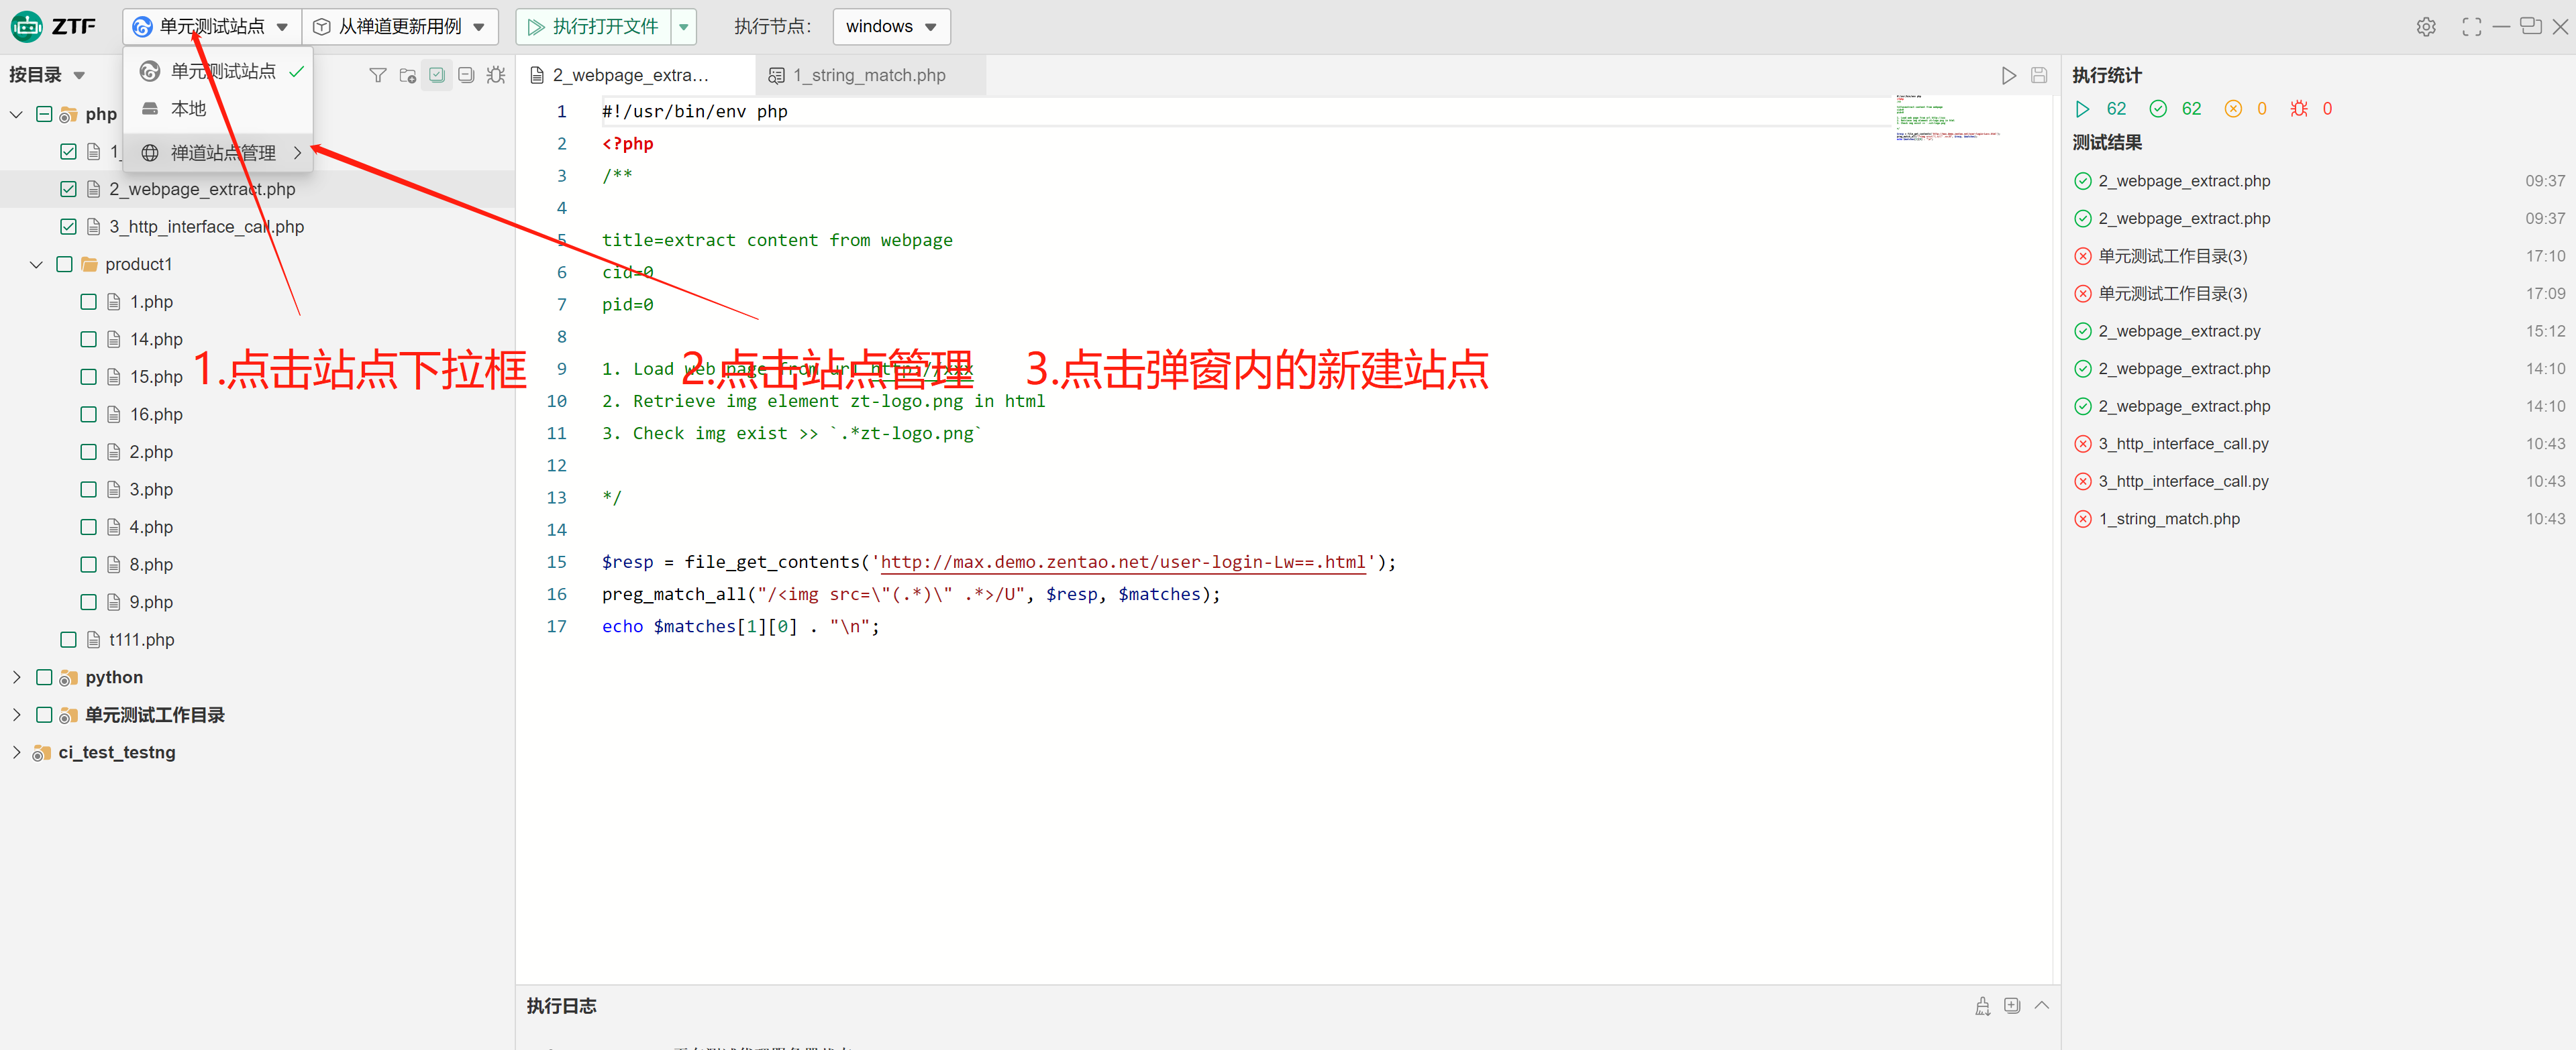Open the settings gear icon
This screenshot has height=1050, width=2576.
(2426, 27)
